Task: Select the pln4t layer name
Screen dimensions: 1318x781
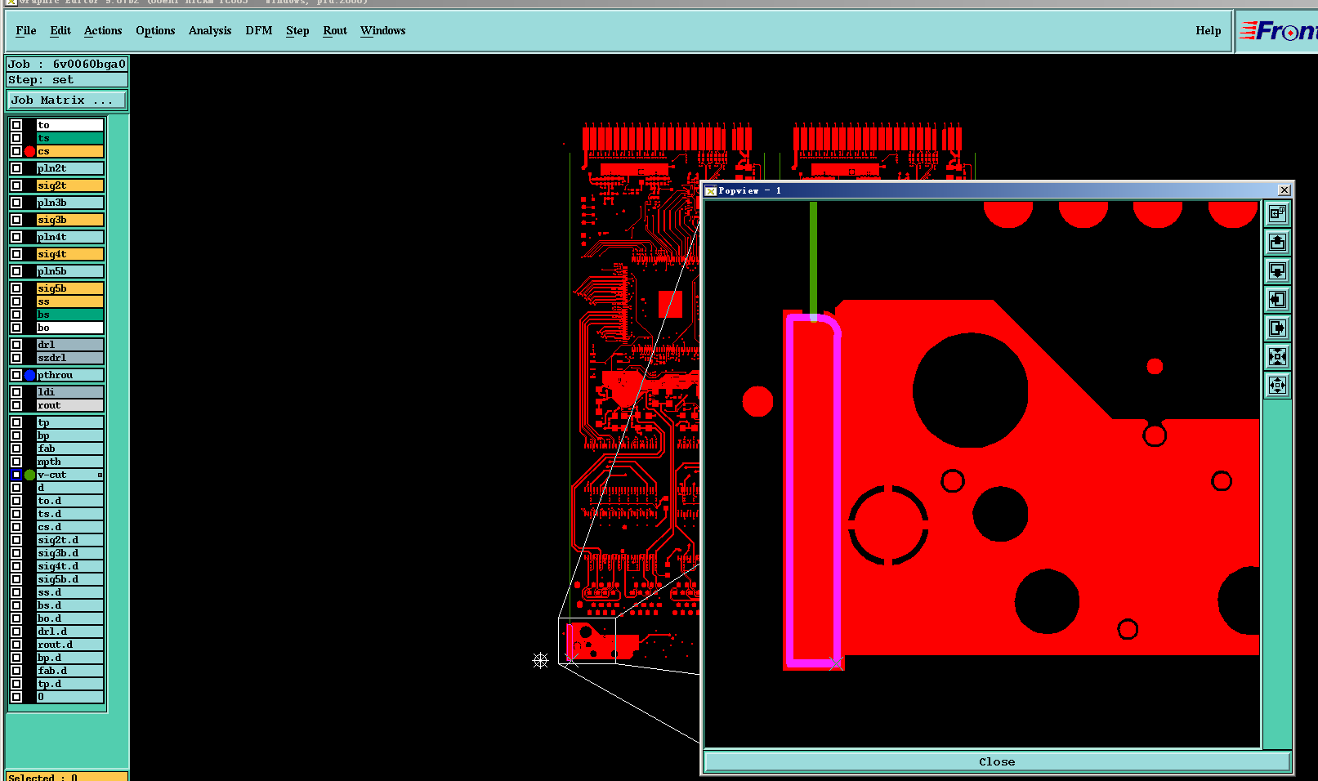Action: tap(70, 237)
